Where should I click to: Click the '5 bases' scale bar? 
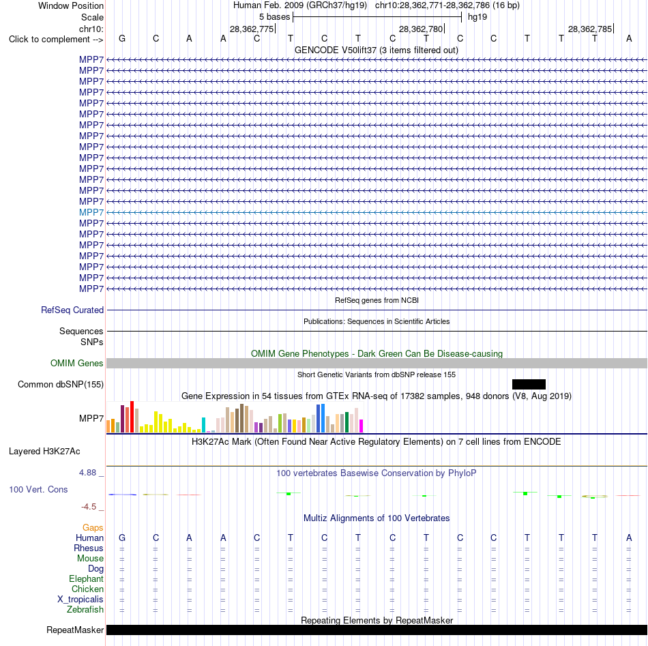coord(377,17)
